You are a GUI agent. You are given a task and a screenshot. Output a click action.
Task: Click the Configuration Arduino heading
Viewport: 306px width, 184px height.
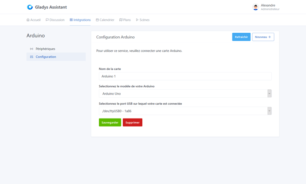click(115, 37)
